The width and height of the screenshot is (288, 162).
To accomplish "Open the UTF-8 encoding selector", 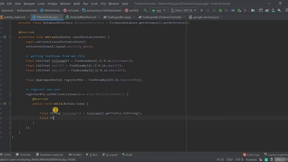I will coord(239,160).
